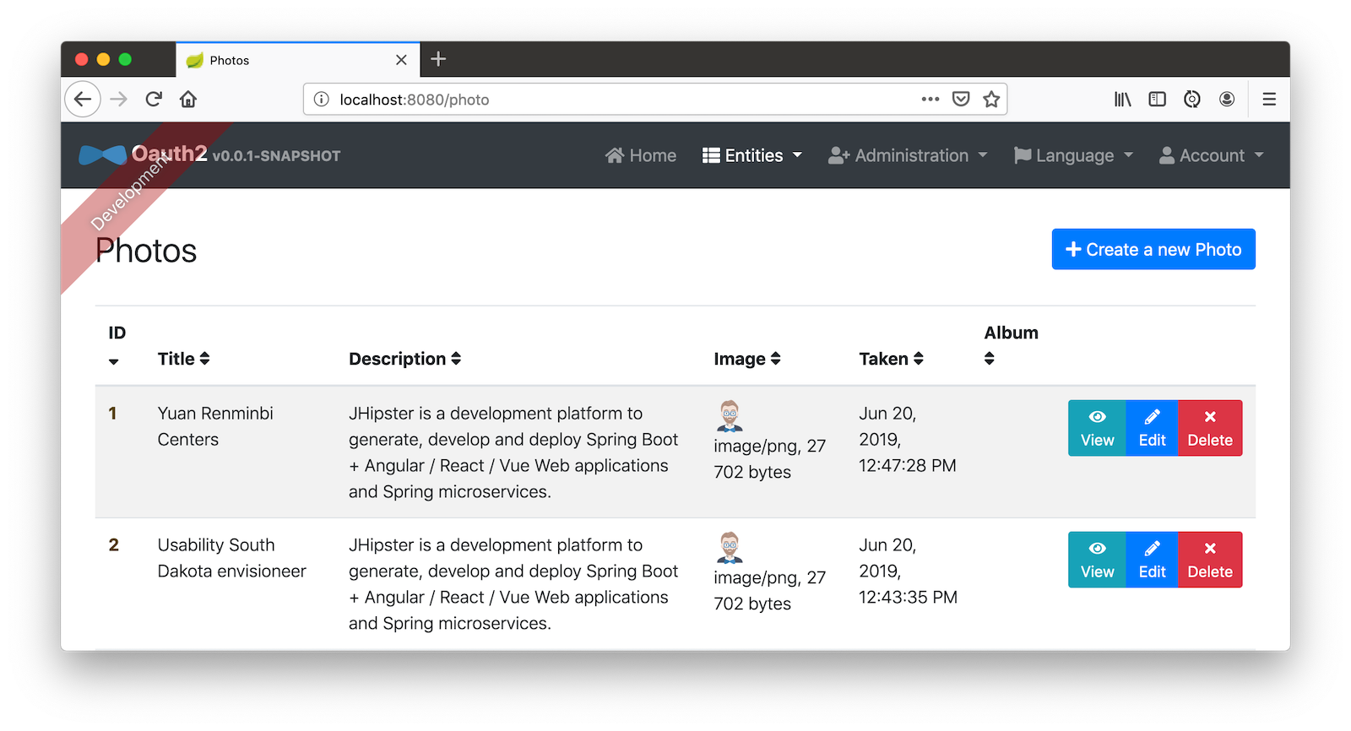Screen dimensions: 1351x731
Task: Expand the Language dropdown
Action: 1073,155
